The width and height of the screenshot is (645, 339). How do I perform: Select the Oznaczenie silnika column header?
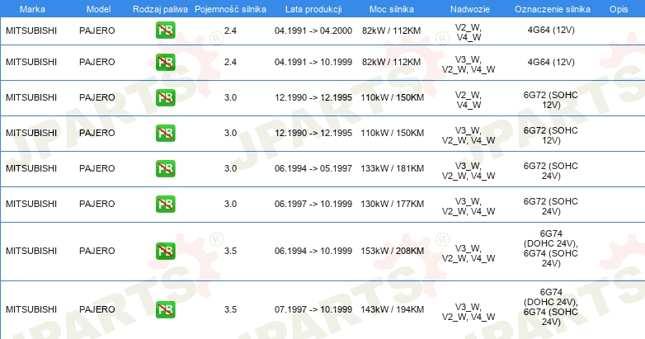click(553, 9)
